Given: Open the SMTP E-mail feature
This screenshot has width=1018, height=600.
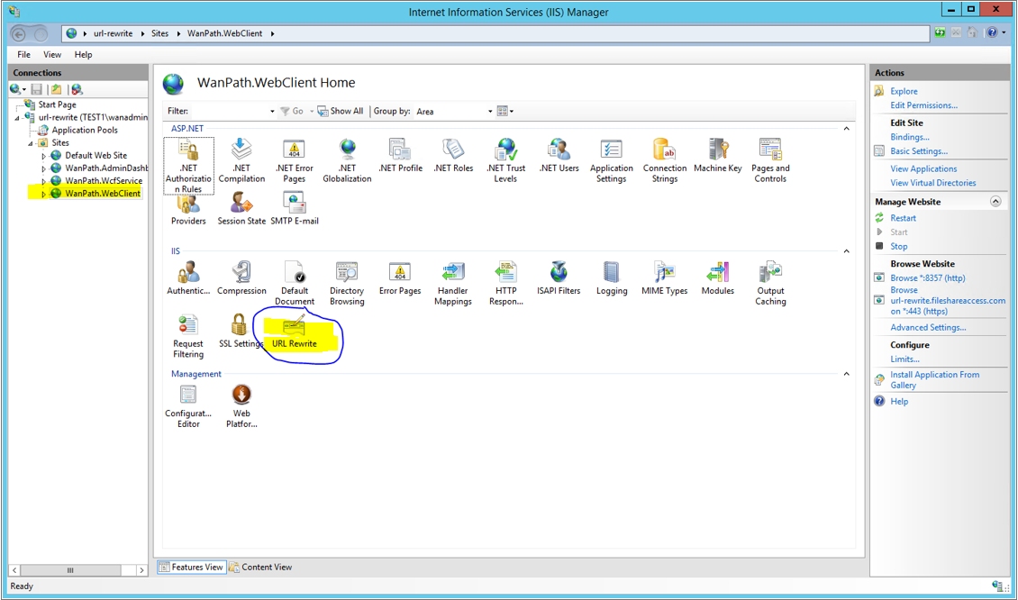Looking at the screenshot, I should click(x=294, y=209).
